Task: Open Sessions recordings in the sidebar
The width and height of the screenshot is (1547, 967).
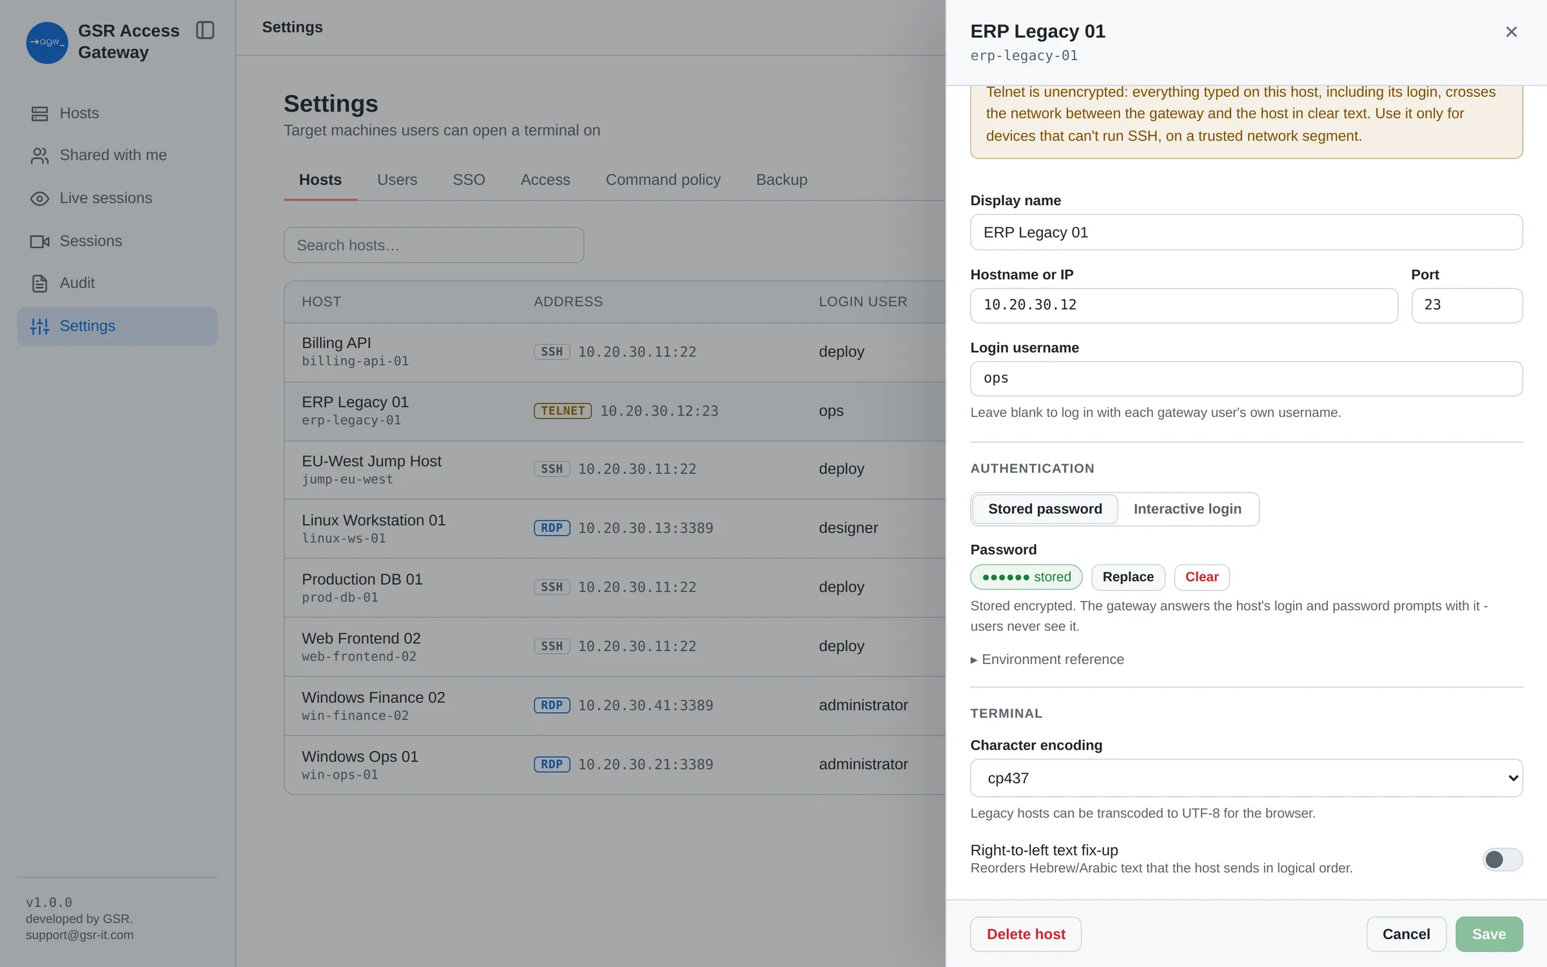Action: pyautogui.click(x=117, y=241)
